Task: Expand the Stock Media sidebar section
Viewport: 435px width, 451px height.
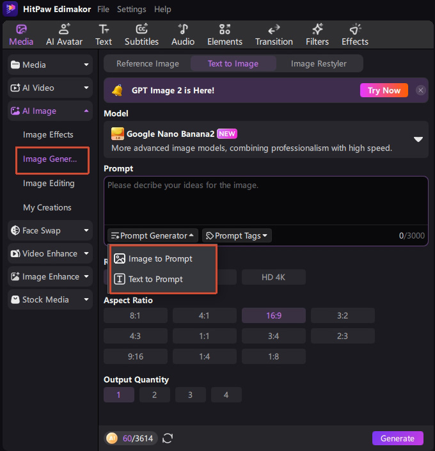Action: pyautogui.click(x=50, y=299)
